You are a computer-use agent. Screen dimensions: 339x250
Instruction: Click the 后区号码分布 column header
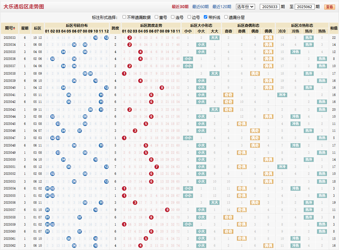tap(77, 25)
